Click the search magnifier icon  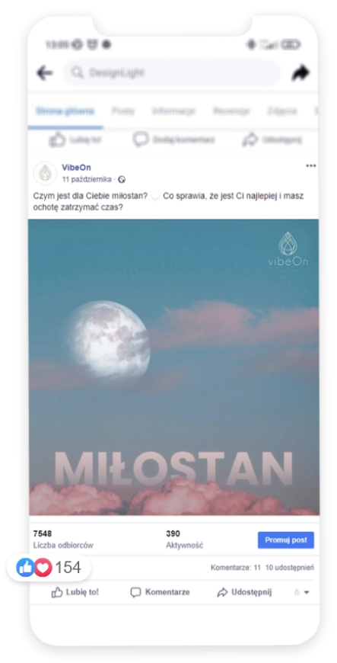[78, 72]
